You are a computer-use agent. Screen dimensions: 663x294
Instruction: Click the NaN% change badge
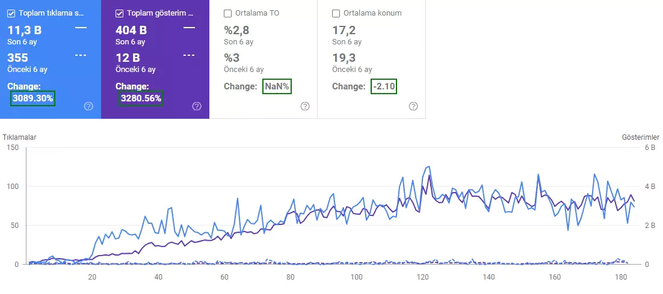[x=277, y=86]
